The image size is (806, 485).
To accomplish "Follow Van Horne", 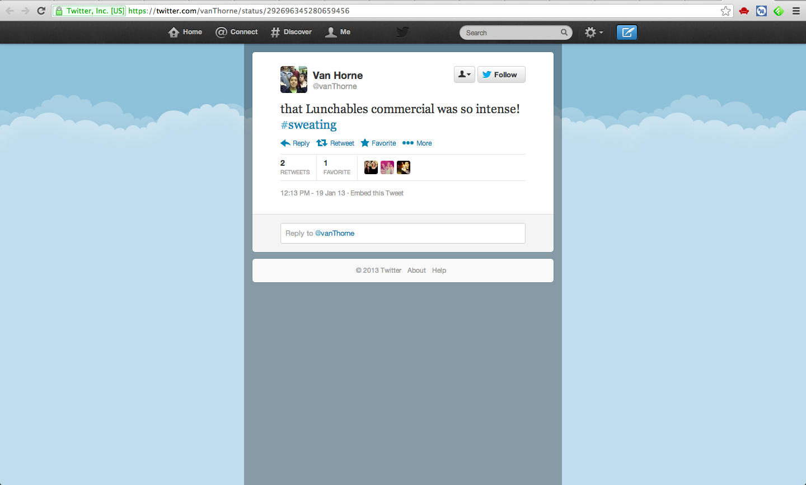I will click(x=502, y=74).
